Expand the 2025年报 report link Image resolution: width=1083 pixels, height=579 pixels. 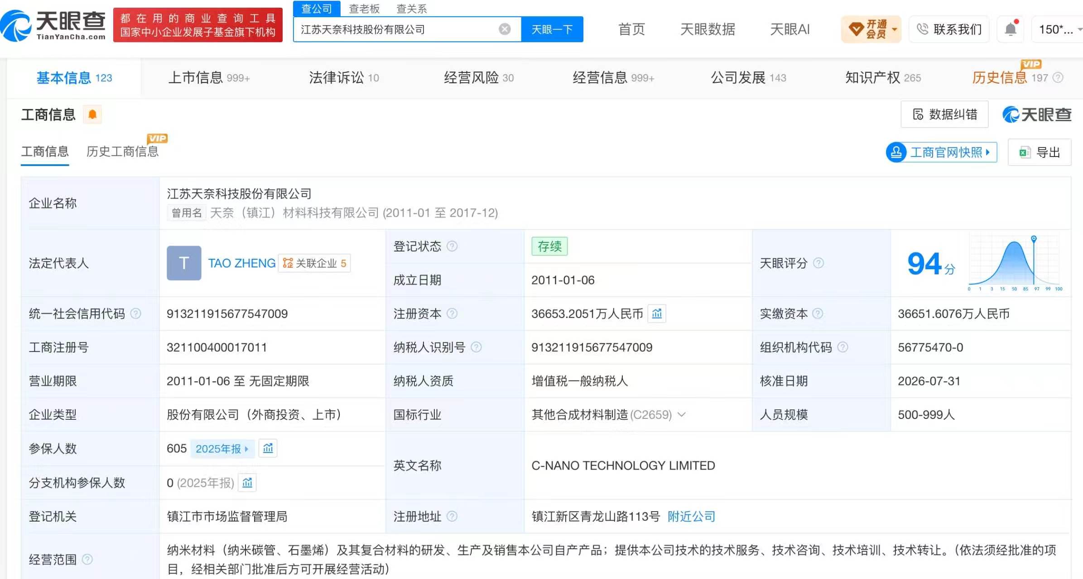222,449
